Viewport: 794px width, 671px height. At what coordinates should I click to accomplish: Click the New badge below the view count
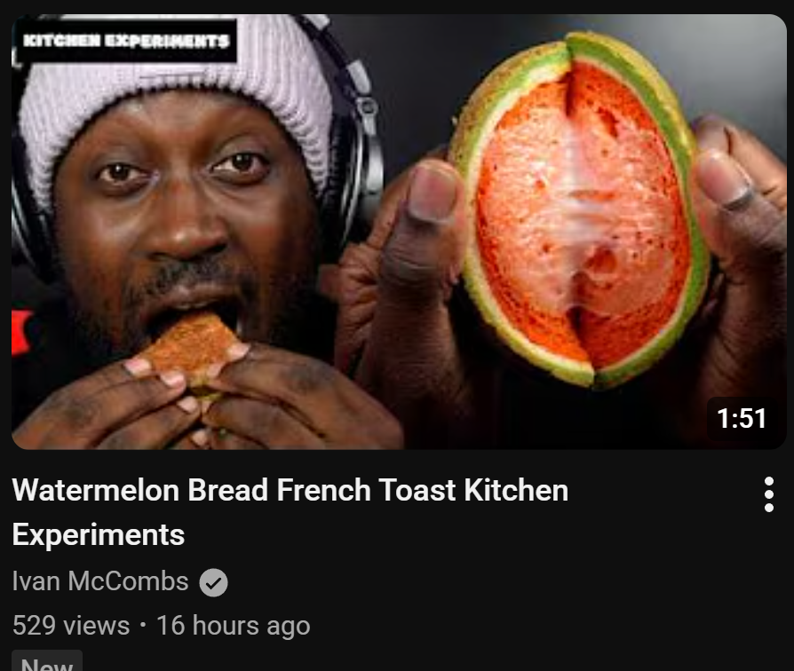(47, 662)
